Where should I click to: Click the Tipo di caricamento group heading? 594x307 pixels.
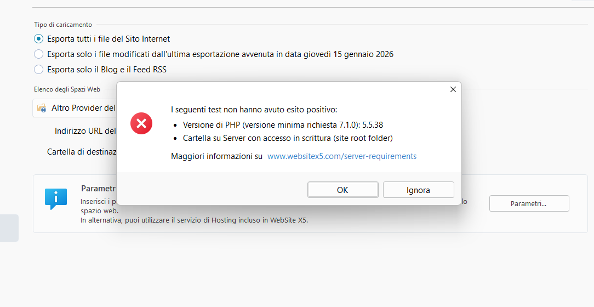pyautogui.click(x=63, y=24)
